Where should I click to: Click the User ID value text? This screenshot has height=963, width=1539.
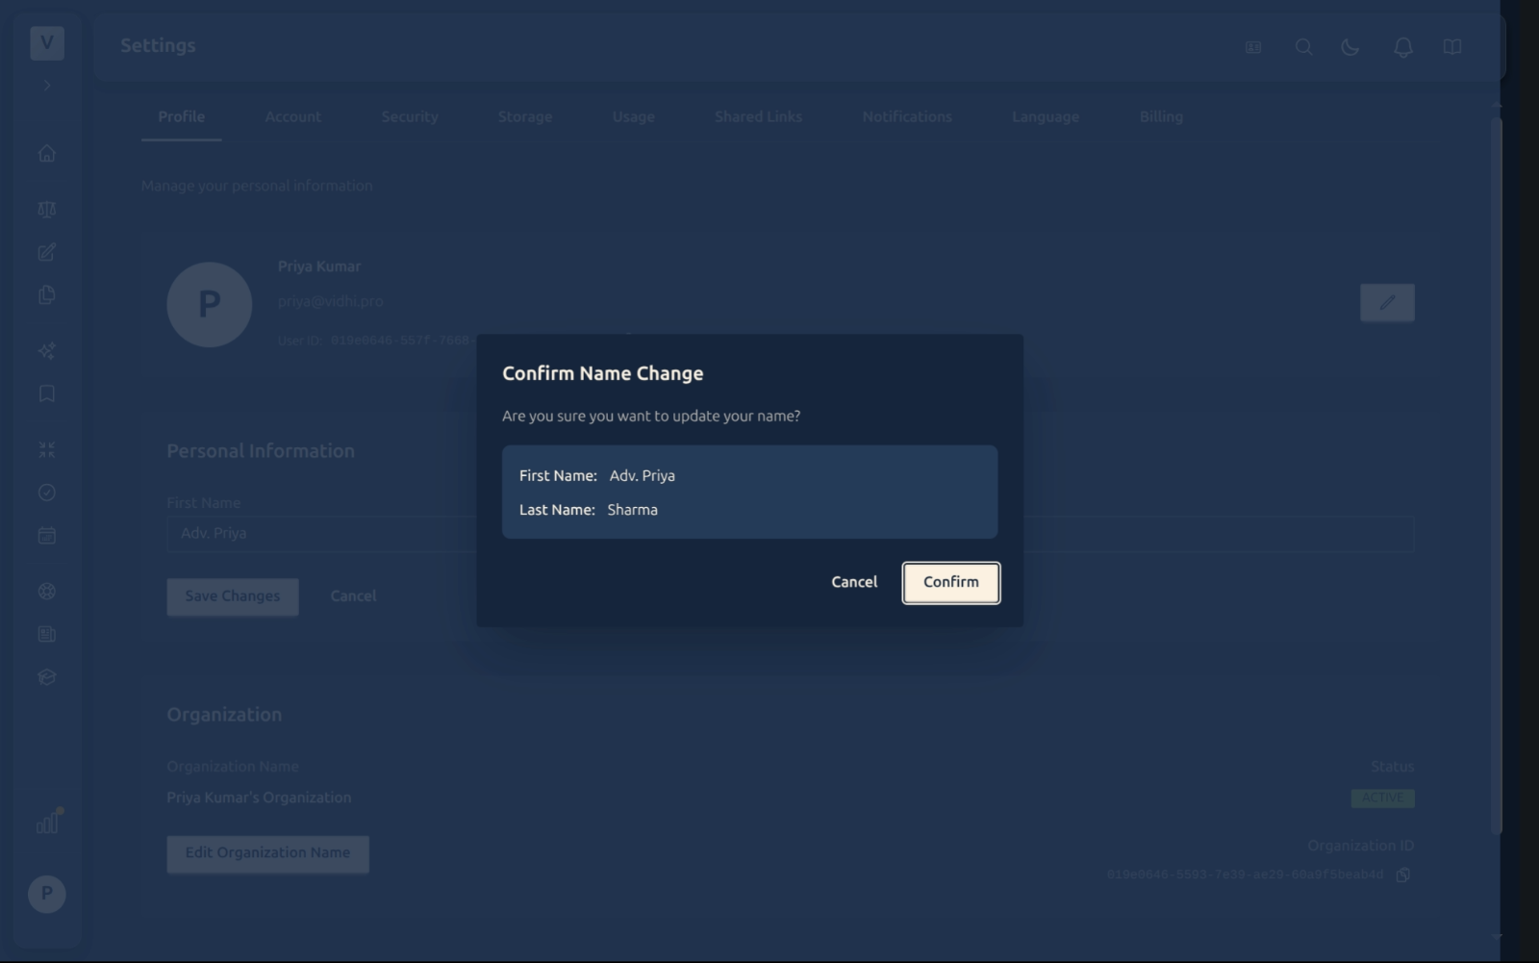pyautogui.click(x=401, y=341)
